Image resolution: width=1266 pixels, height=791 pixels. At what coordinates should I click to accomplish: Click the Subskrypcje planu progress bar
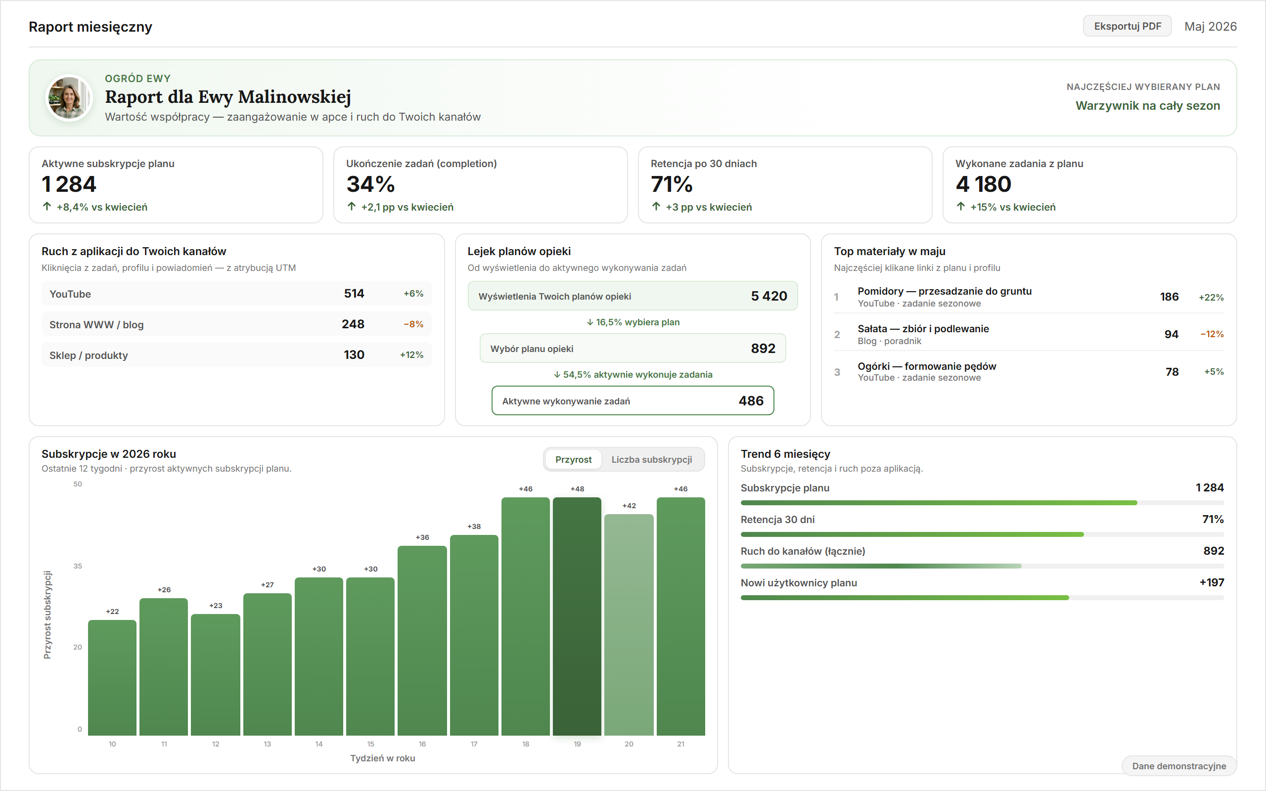coord(982,503)
